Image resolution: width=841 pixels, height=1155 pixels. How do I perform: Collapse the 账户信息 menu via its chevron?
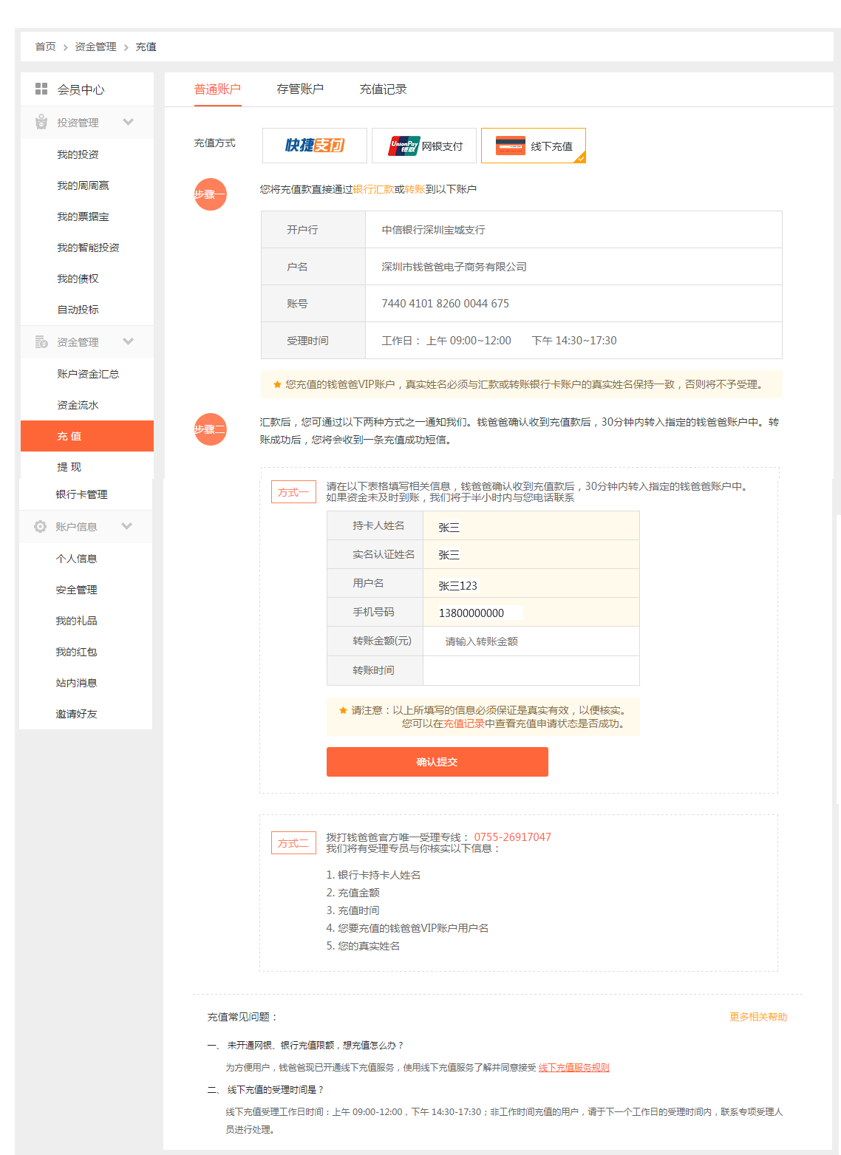(x=126, y=526)
